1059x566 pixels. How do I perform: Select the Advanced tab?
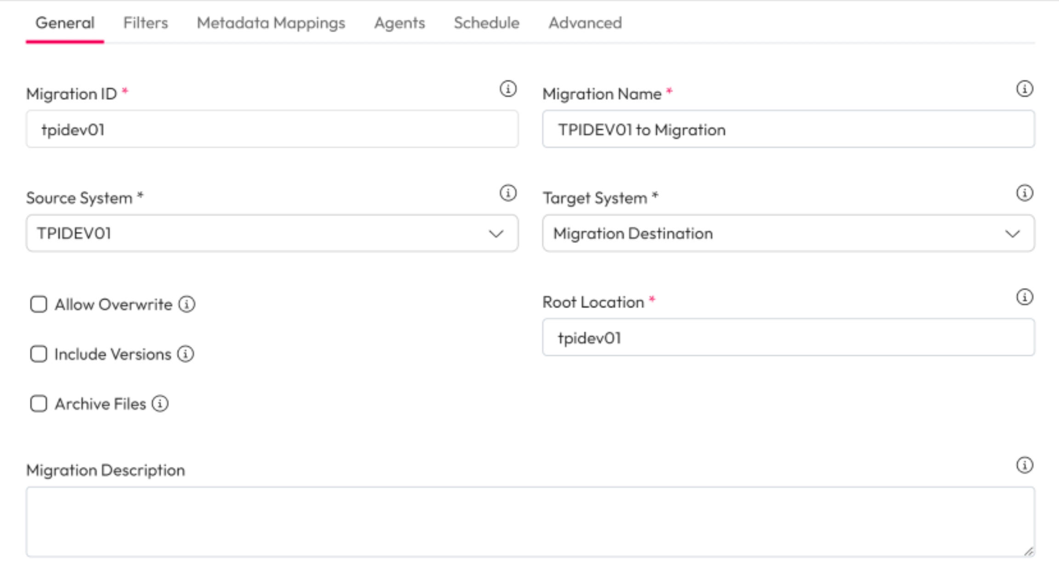[x=585, y=23]
